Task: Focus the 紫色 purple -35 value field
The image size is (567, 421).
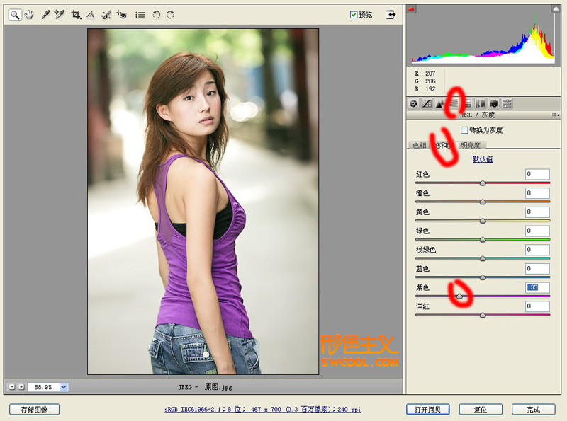Action: pyautogui.click(x=537, y=287)
